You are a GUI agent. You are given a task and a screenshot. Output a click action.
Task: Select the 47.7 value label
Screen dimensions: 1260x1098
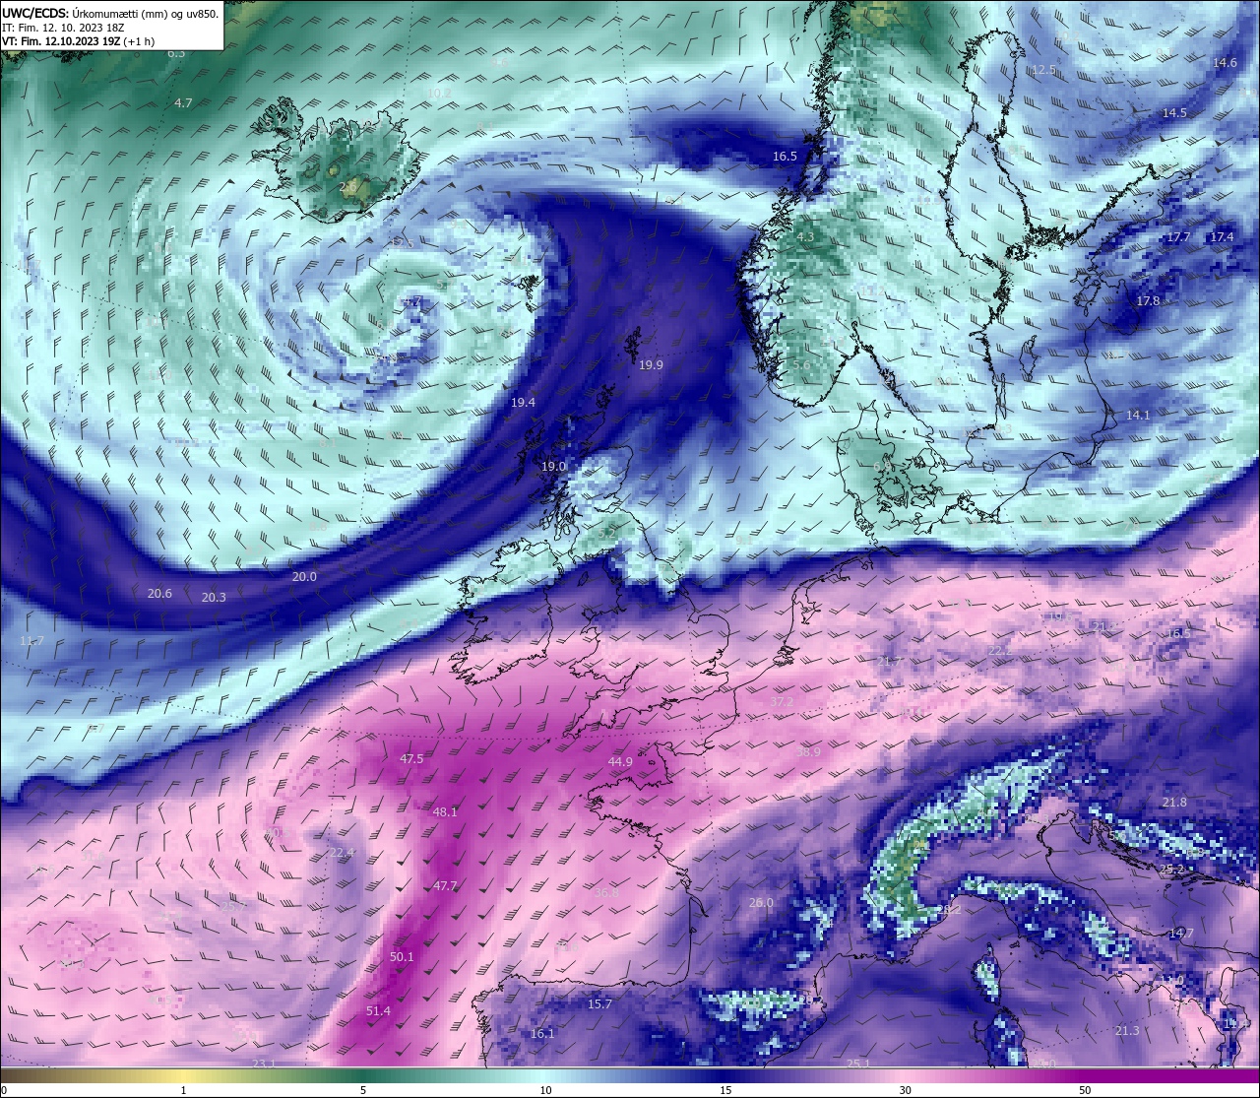(445, 886)
